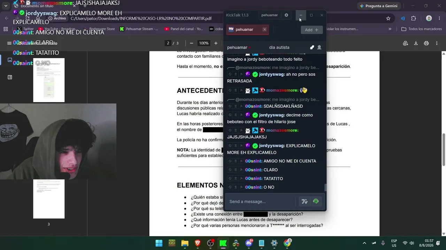
Task: Close the pehuamar chat tab
Action: coord(264,30)
